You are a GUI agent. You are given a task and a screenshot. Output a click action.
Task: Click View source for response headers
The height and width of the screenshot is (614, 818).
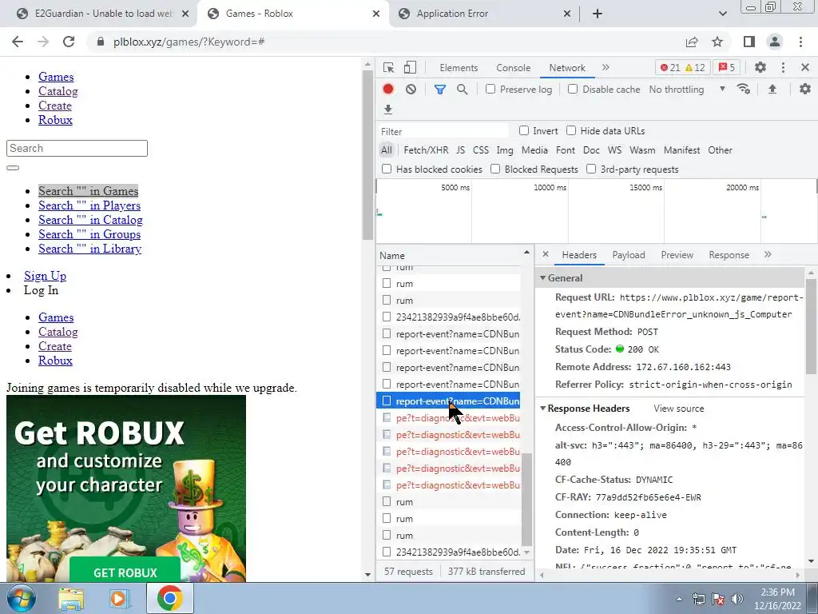coord(679,409)
